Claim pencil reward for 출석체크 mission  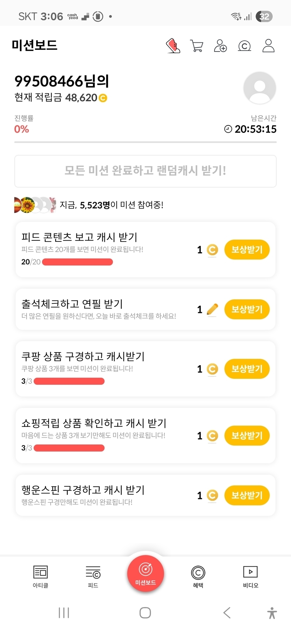click(x=247, y=309)
